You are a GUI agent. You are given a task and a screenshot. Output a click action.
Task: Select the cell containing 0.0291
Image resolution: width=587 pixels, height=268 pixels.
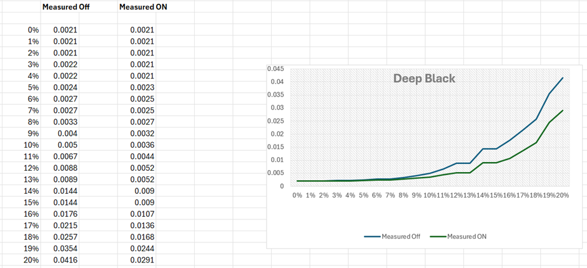click(142, 260)
